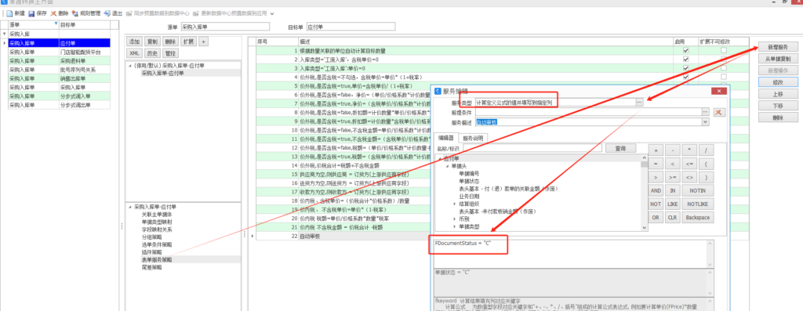803x311 pixels.
Task: Toggle 扩展不可修改 checkbox for row 1
Action: tap(723, 51)
